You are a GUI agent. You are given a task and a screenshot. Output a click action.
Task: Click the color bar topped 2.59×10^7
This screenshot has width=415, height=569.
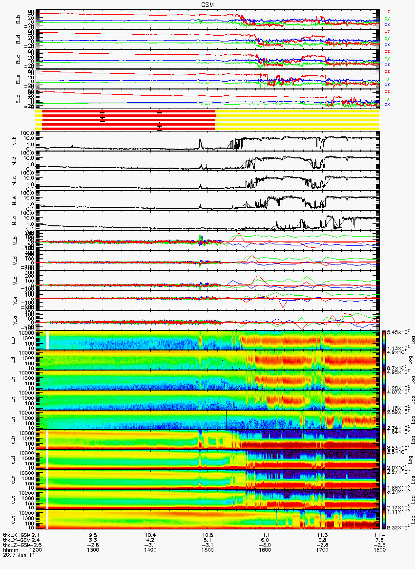(384, 420)
